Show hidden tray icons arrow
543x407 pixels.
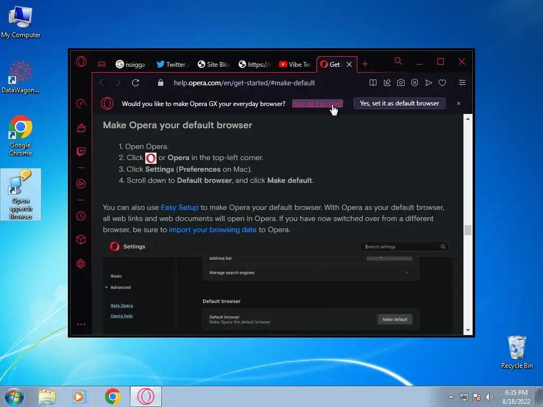pyautogui.click(x=451, y=397)
